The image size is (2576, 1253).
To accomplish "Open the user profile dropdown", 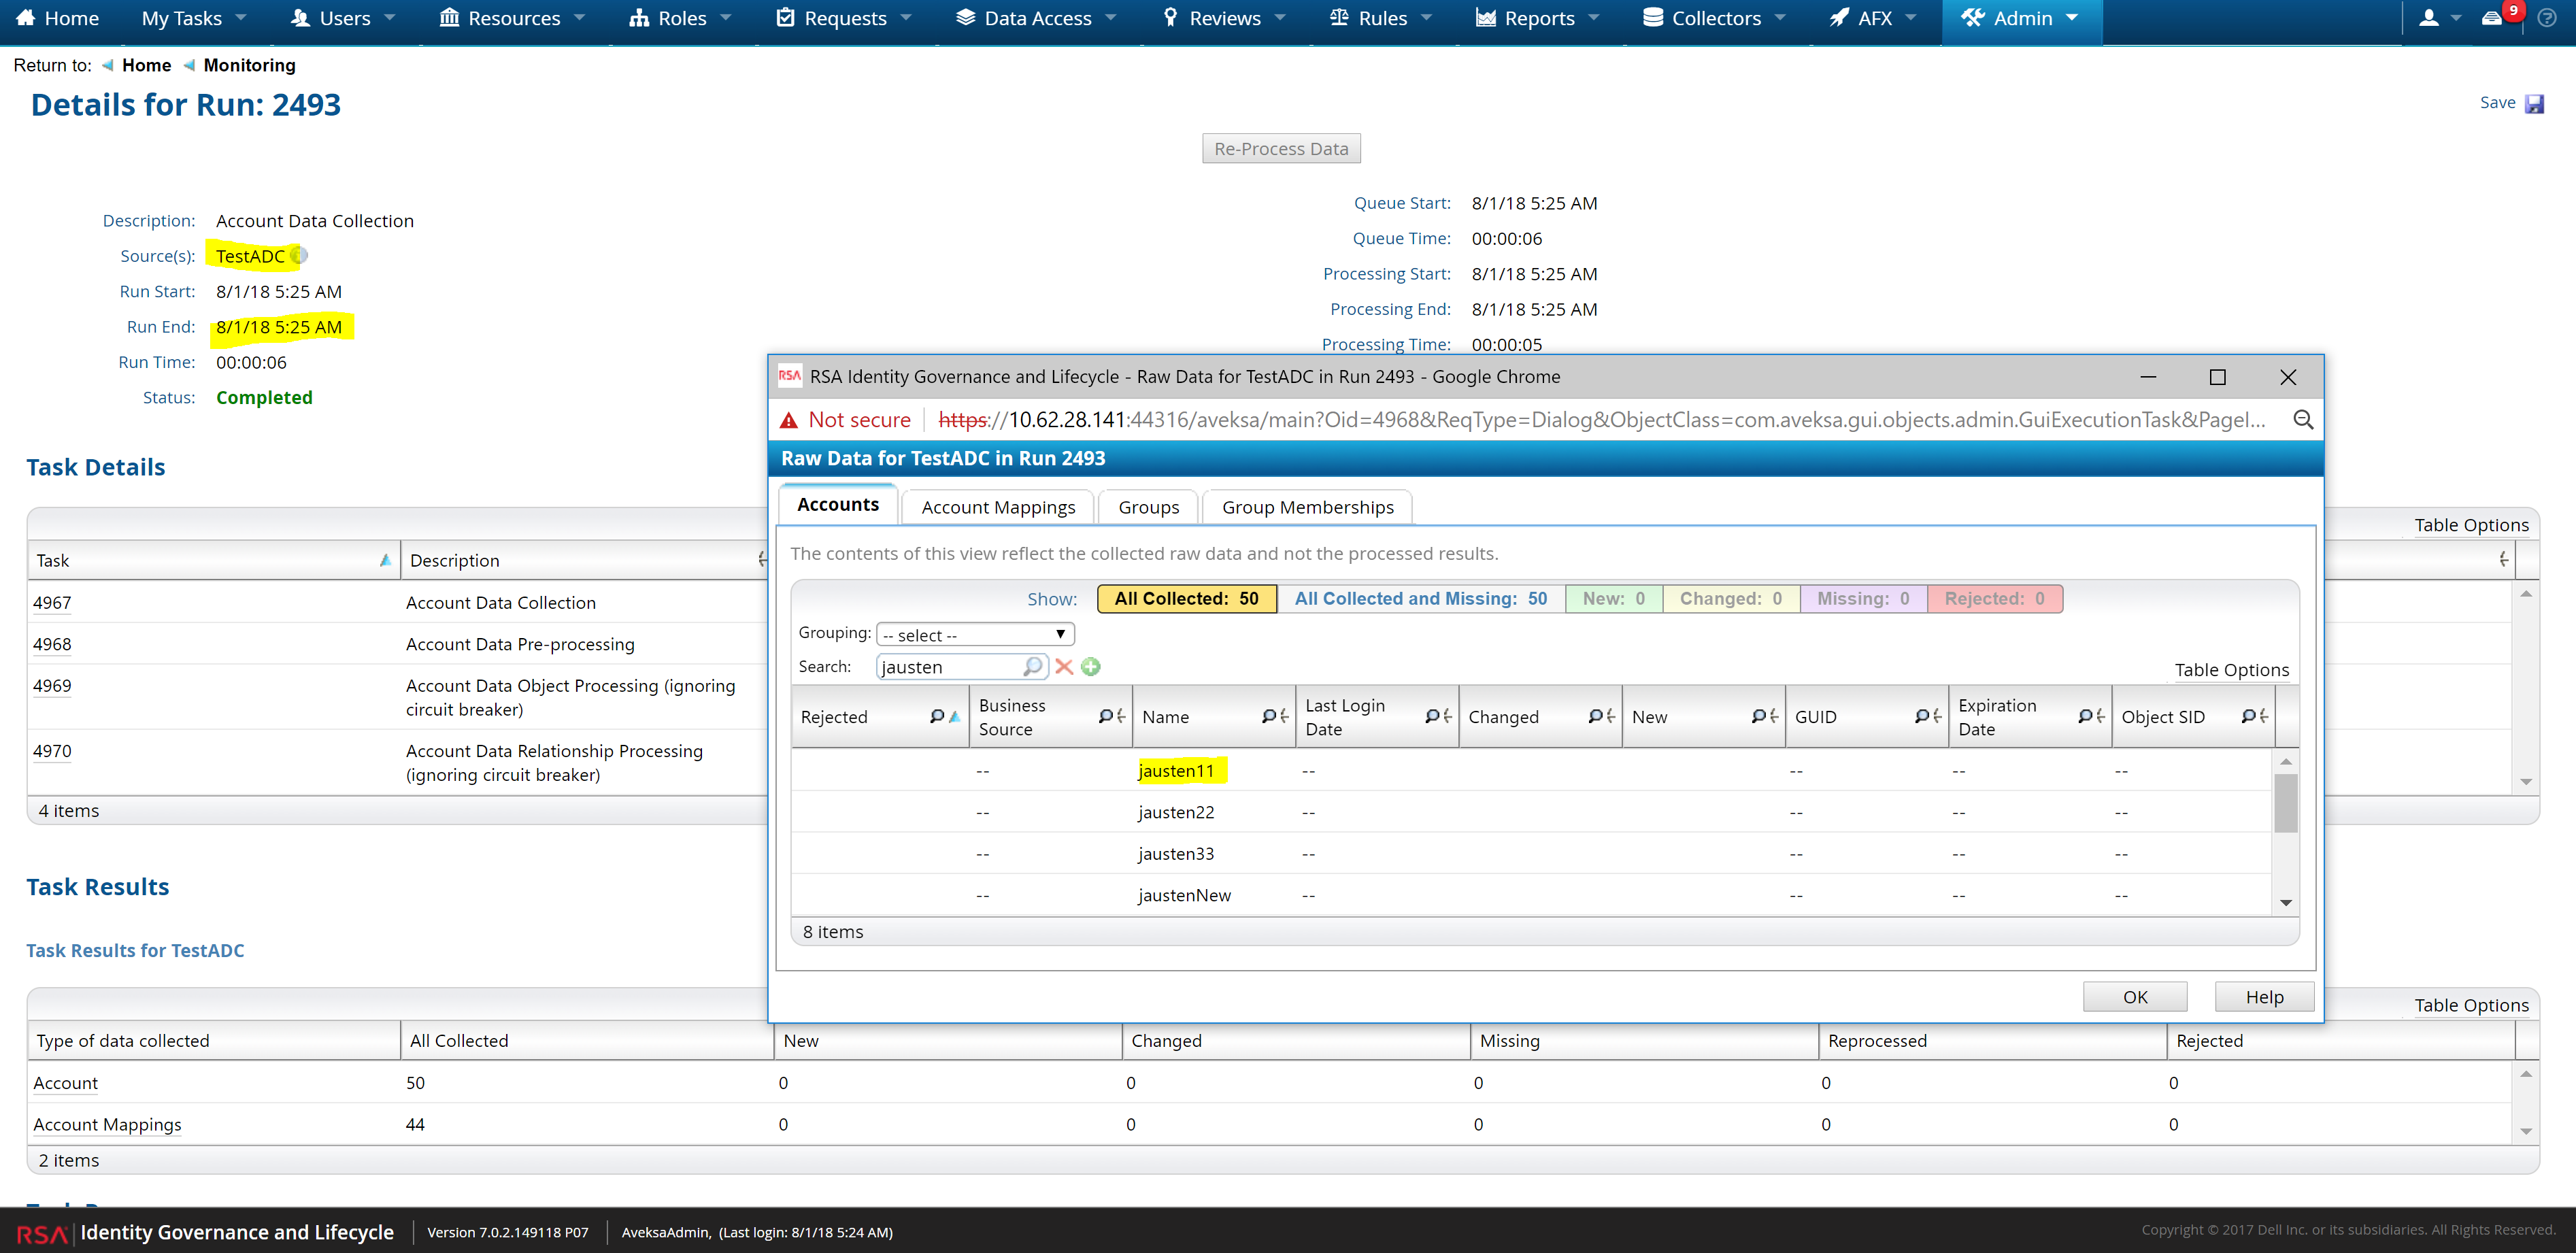I will 2438,18.
